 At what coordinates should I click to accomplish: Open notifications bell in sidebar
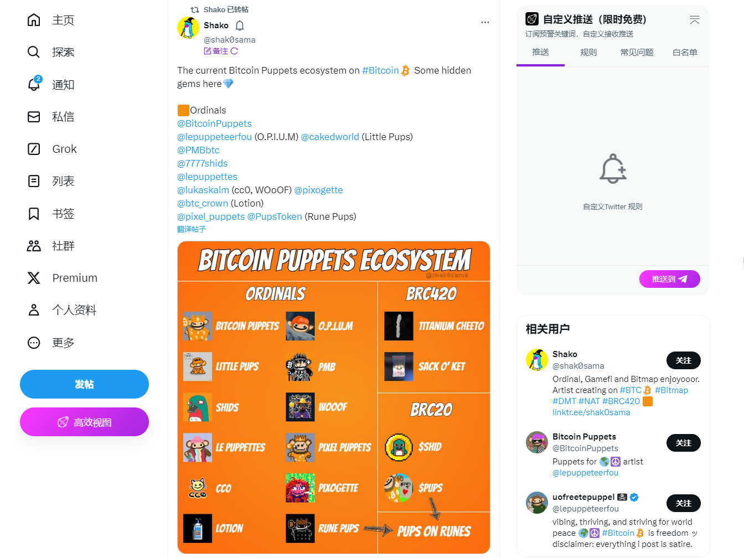coord(34,84)
